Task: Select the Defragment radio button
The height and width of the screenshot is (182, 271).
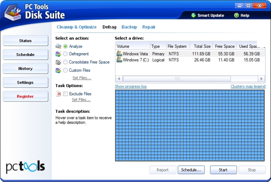Action: tap(65, 54)
